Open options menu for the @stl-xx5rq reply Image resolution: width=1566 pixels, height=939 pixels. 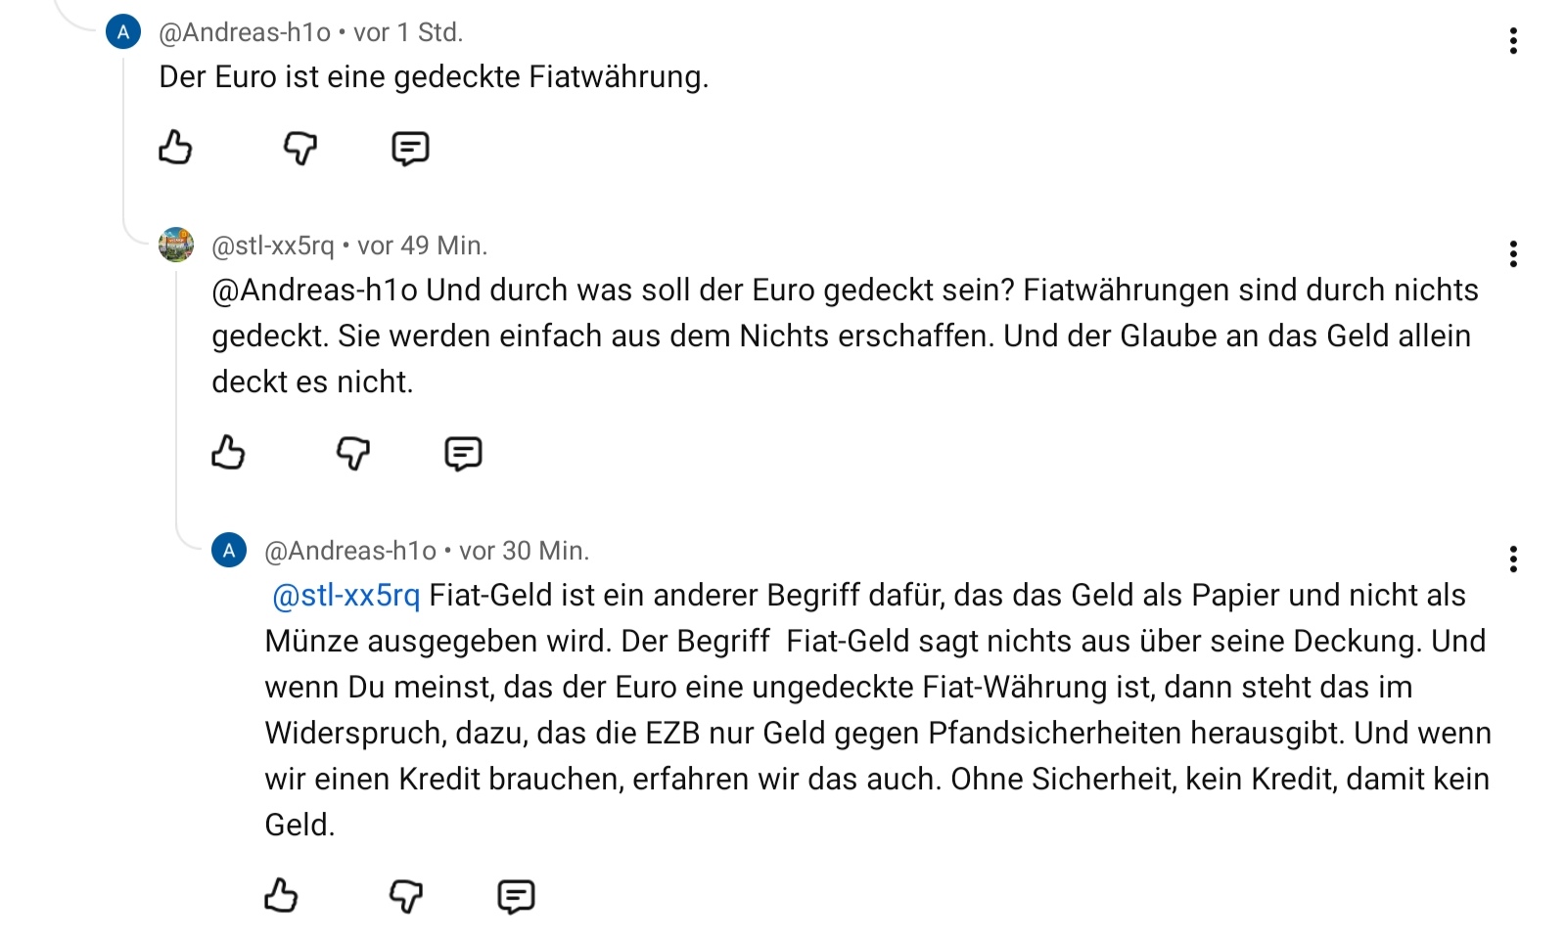[x=1513, y=254]
